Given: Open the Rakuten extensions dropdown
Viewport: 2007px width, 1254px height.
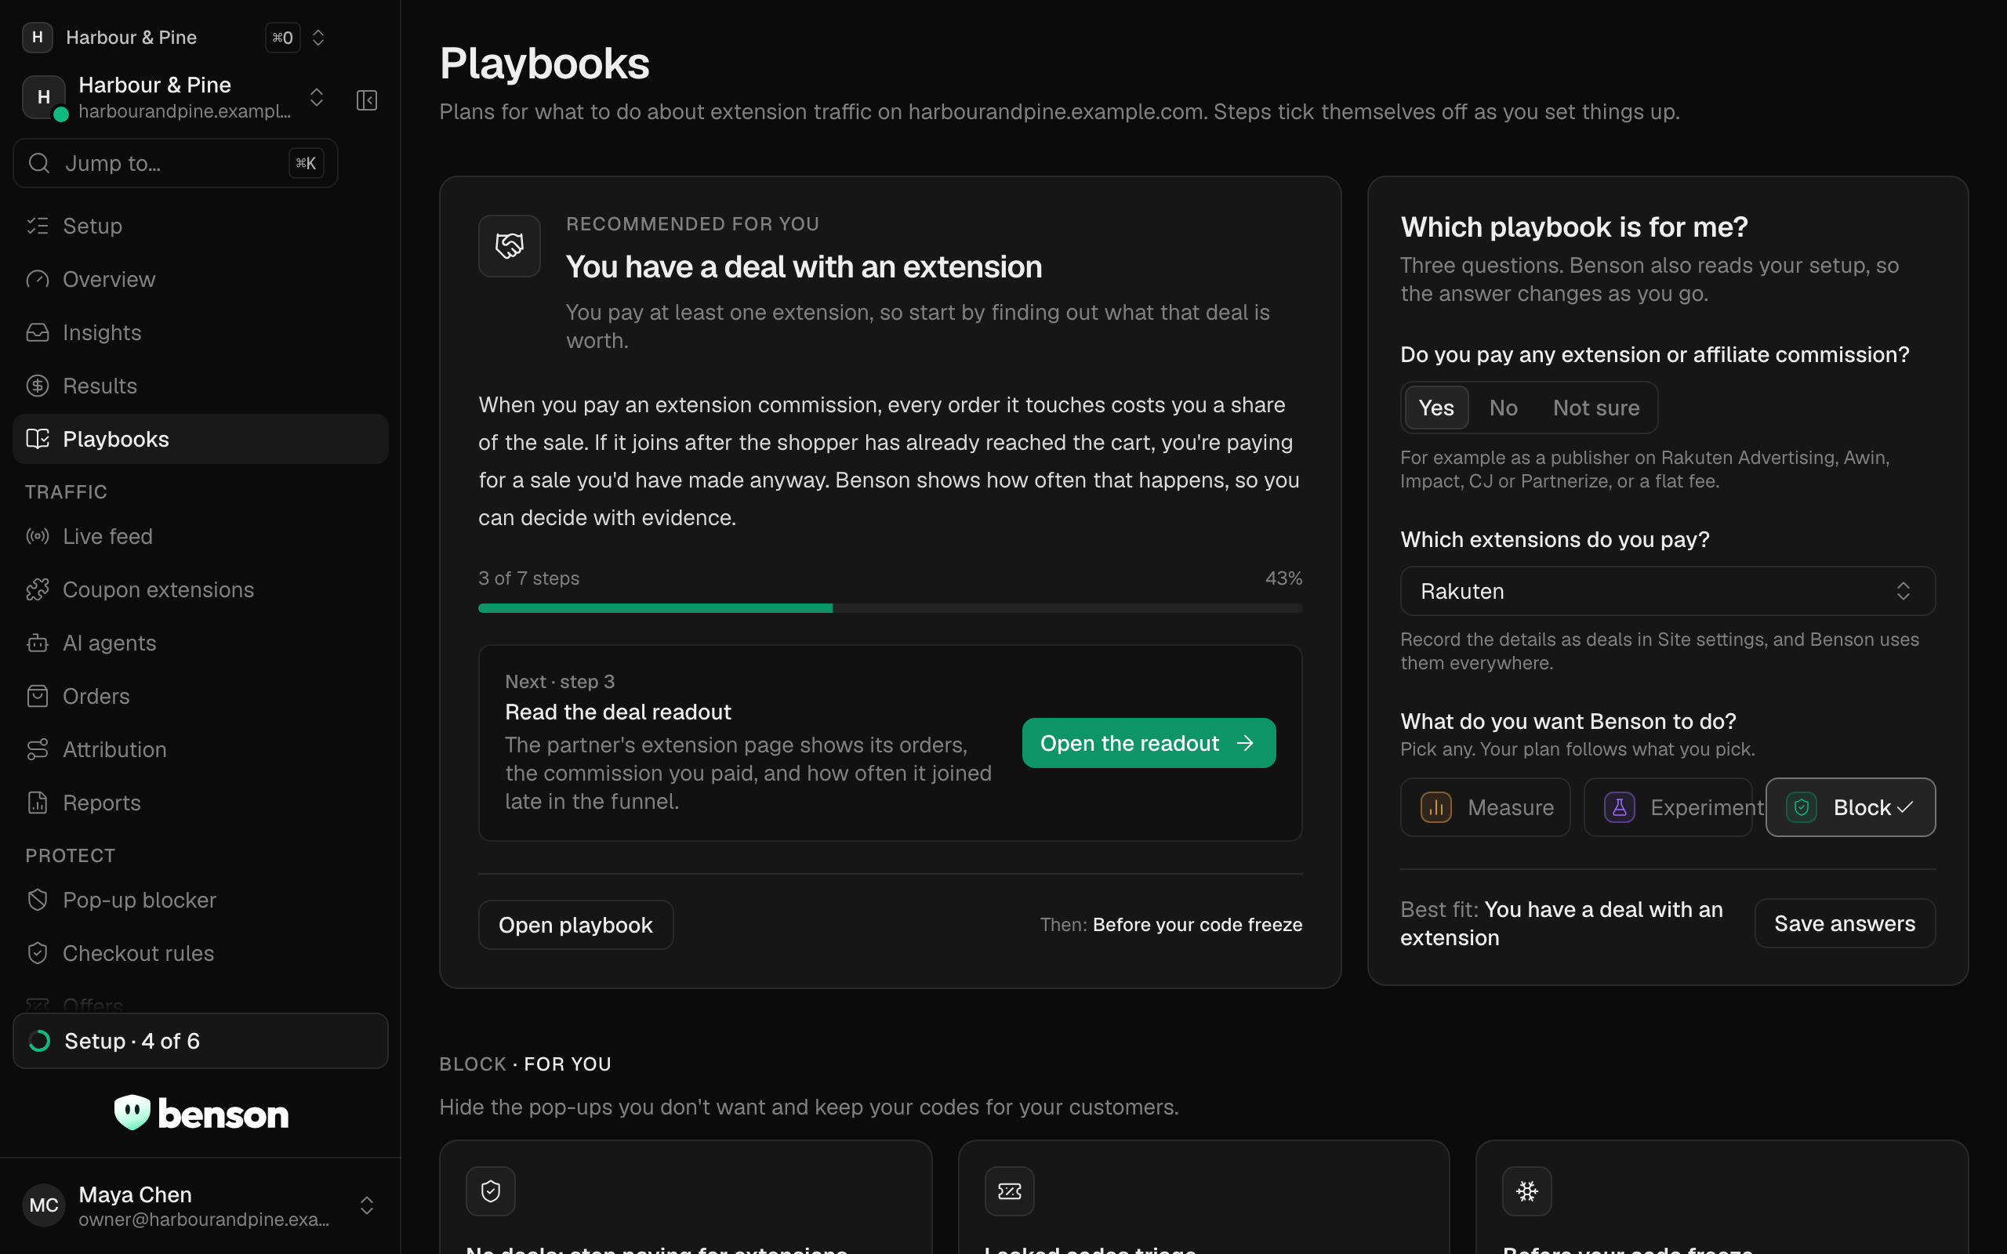Looking at the screenshot, I should tap(1667, 590).
